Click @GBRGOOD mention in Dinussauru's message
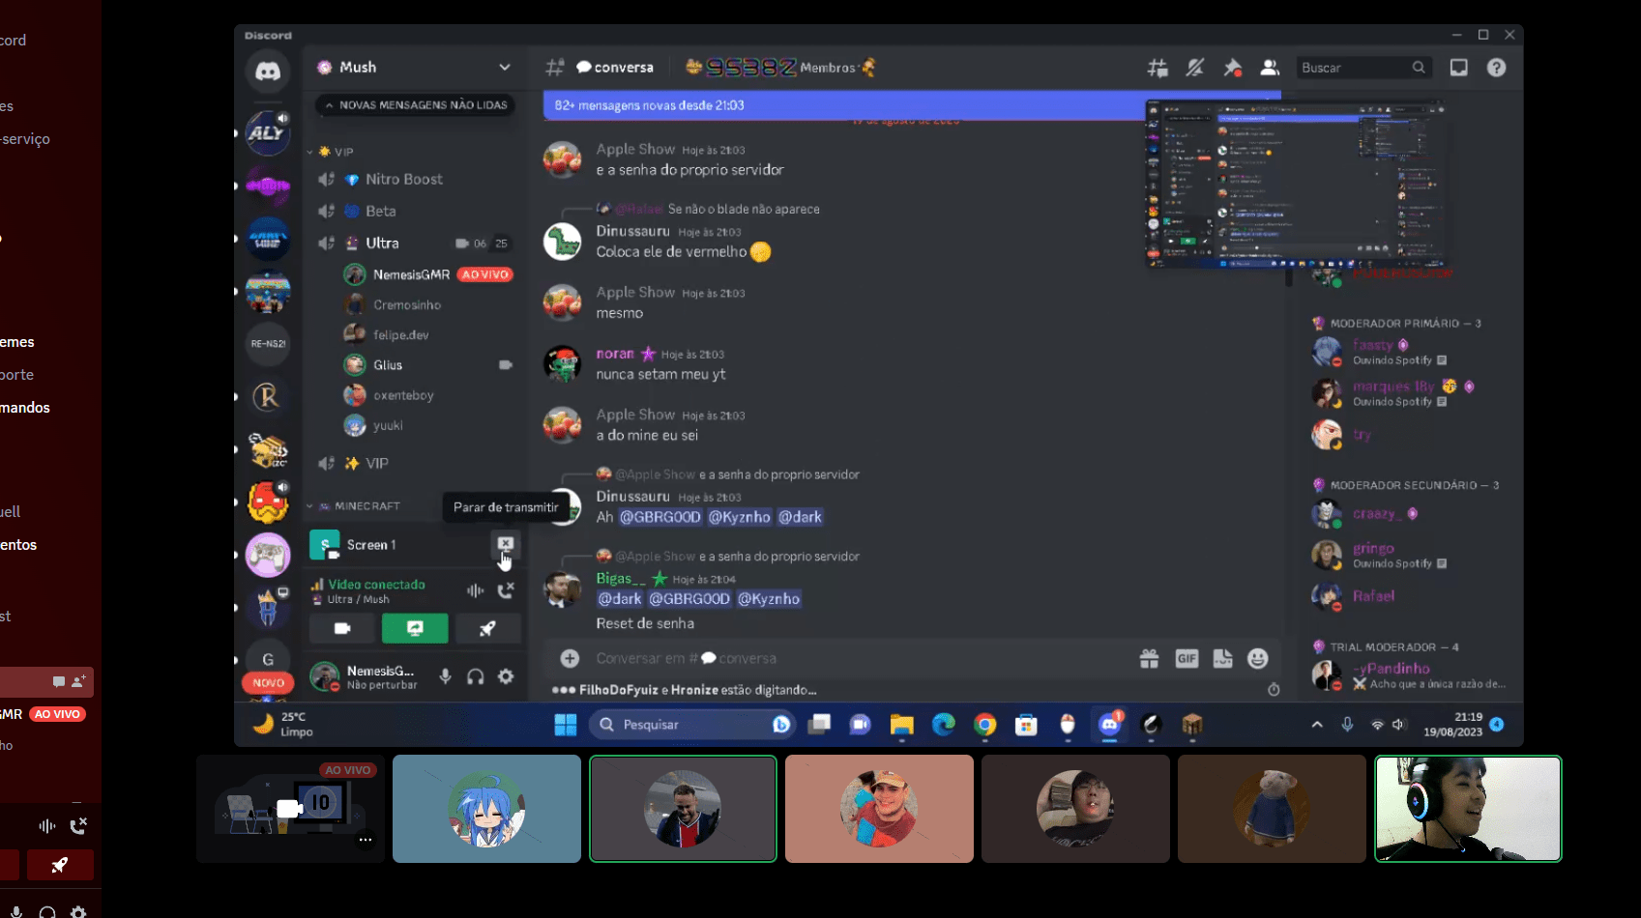 (x=659, y=517)
